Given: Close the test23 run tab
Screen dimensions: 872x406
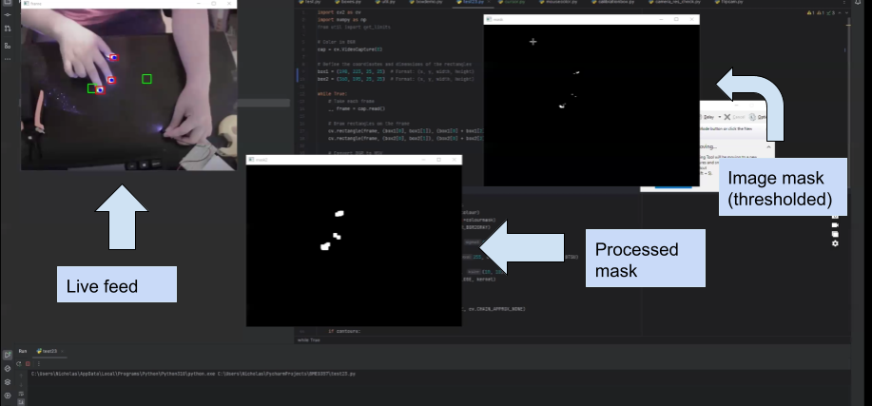Looking at the screenshot, I should tap(63, 351).
